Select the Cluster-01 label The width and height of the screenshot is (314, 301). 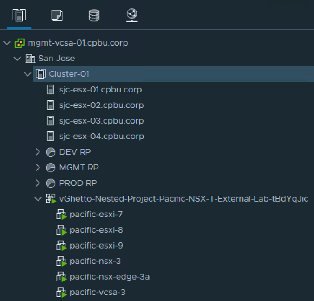(x=69, y=74)
